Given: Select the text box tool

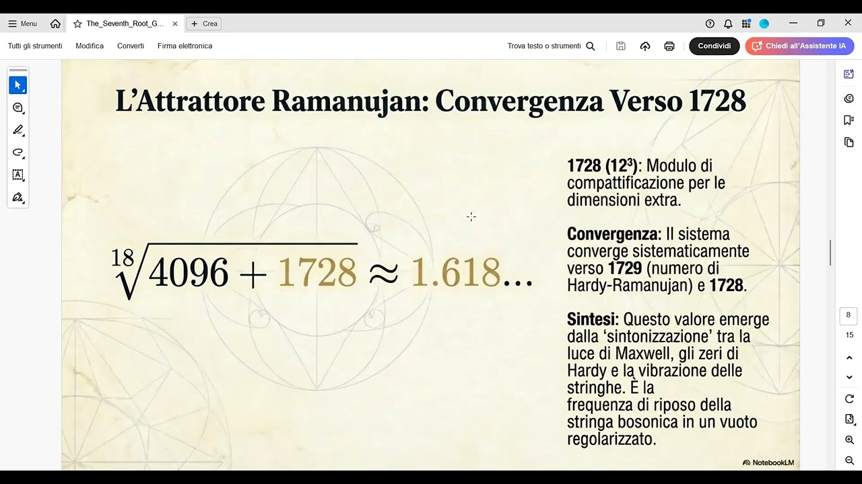Looking at the screenshot, I should [x=18, y=175].
